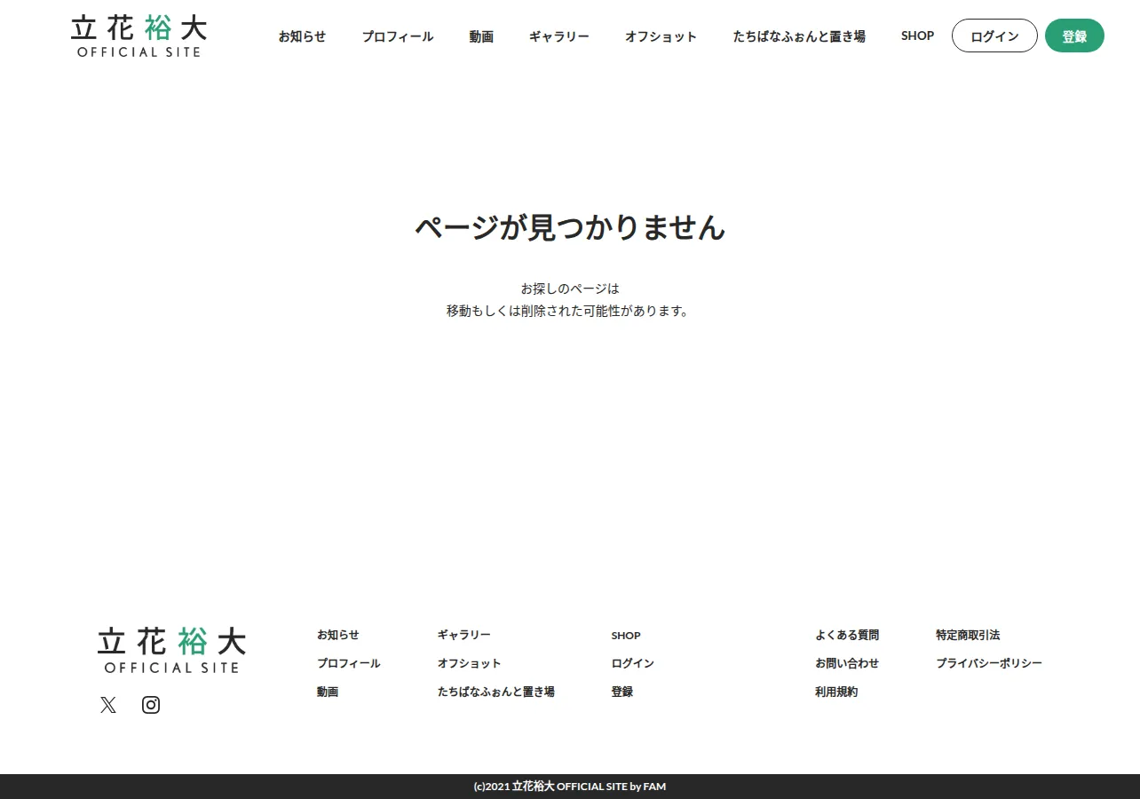Open the 特定商取引法 link
This screenshot has width=1140, height=799.
[968, 635]
